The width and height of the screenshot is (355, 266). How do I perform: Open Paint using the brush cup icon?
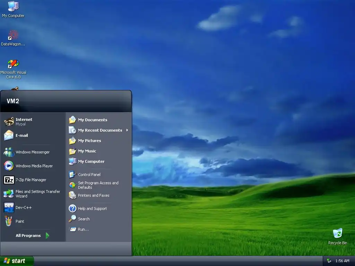click(9, 221)
